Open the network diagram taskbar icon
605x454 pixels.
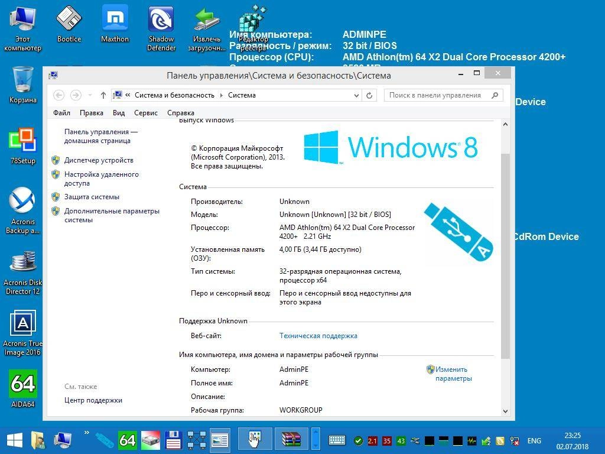196,440
